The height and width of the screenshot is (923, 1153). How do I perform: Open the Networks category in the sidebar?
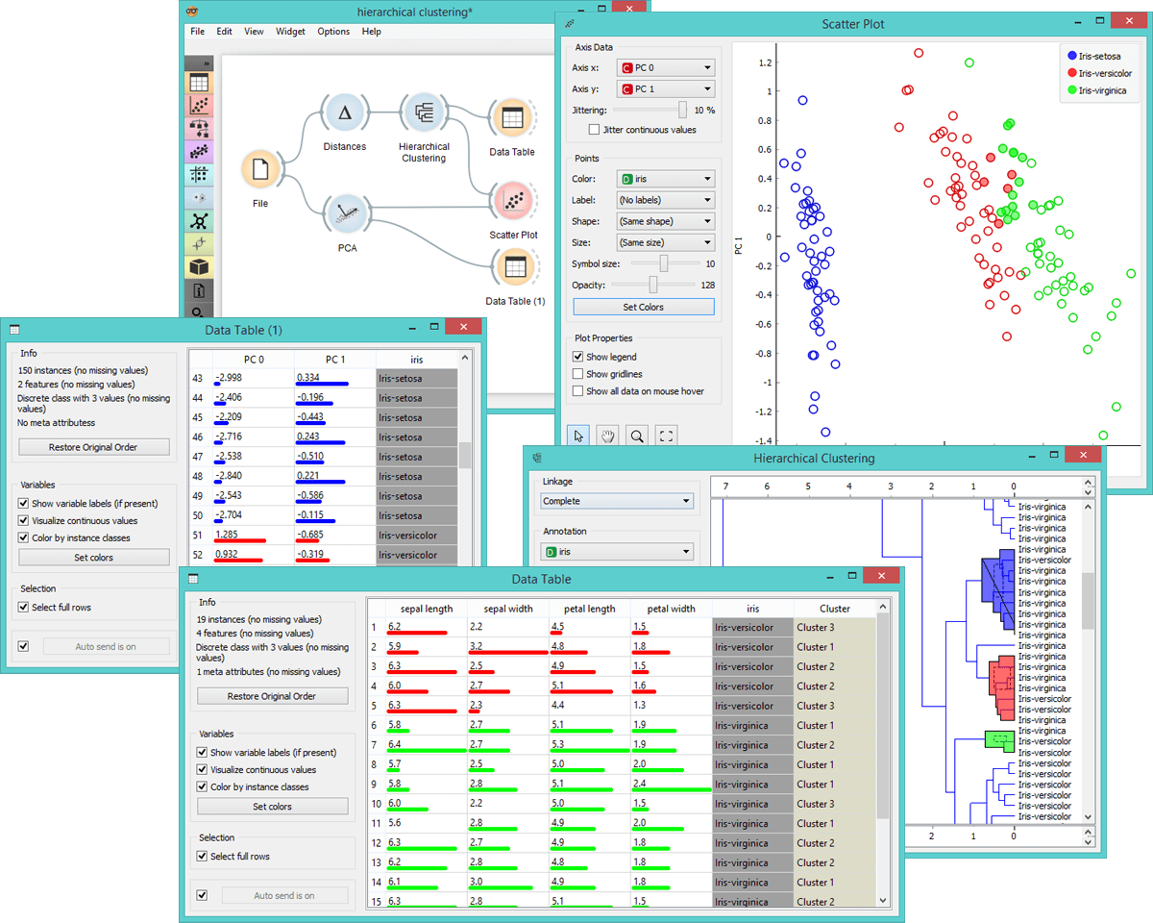click(199, 220)
